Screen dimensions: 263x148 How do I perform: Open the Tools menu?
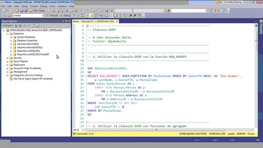pos(53,6)
